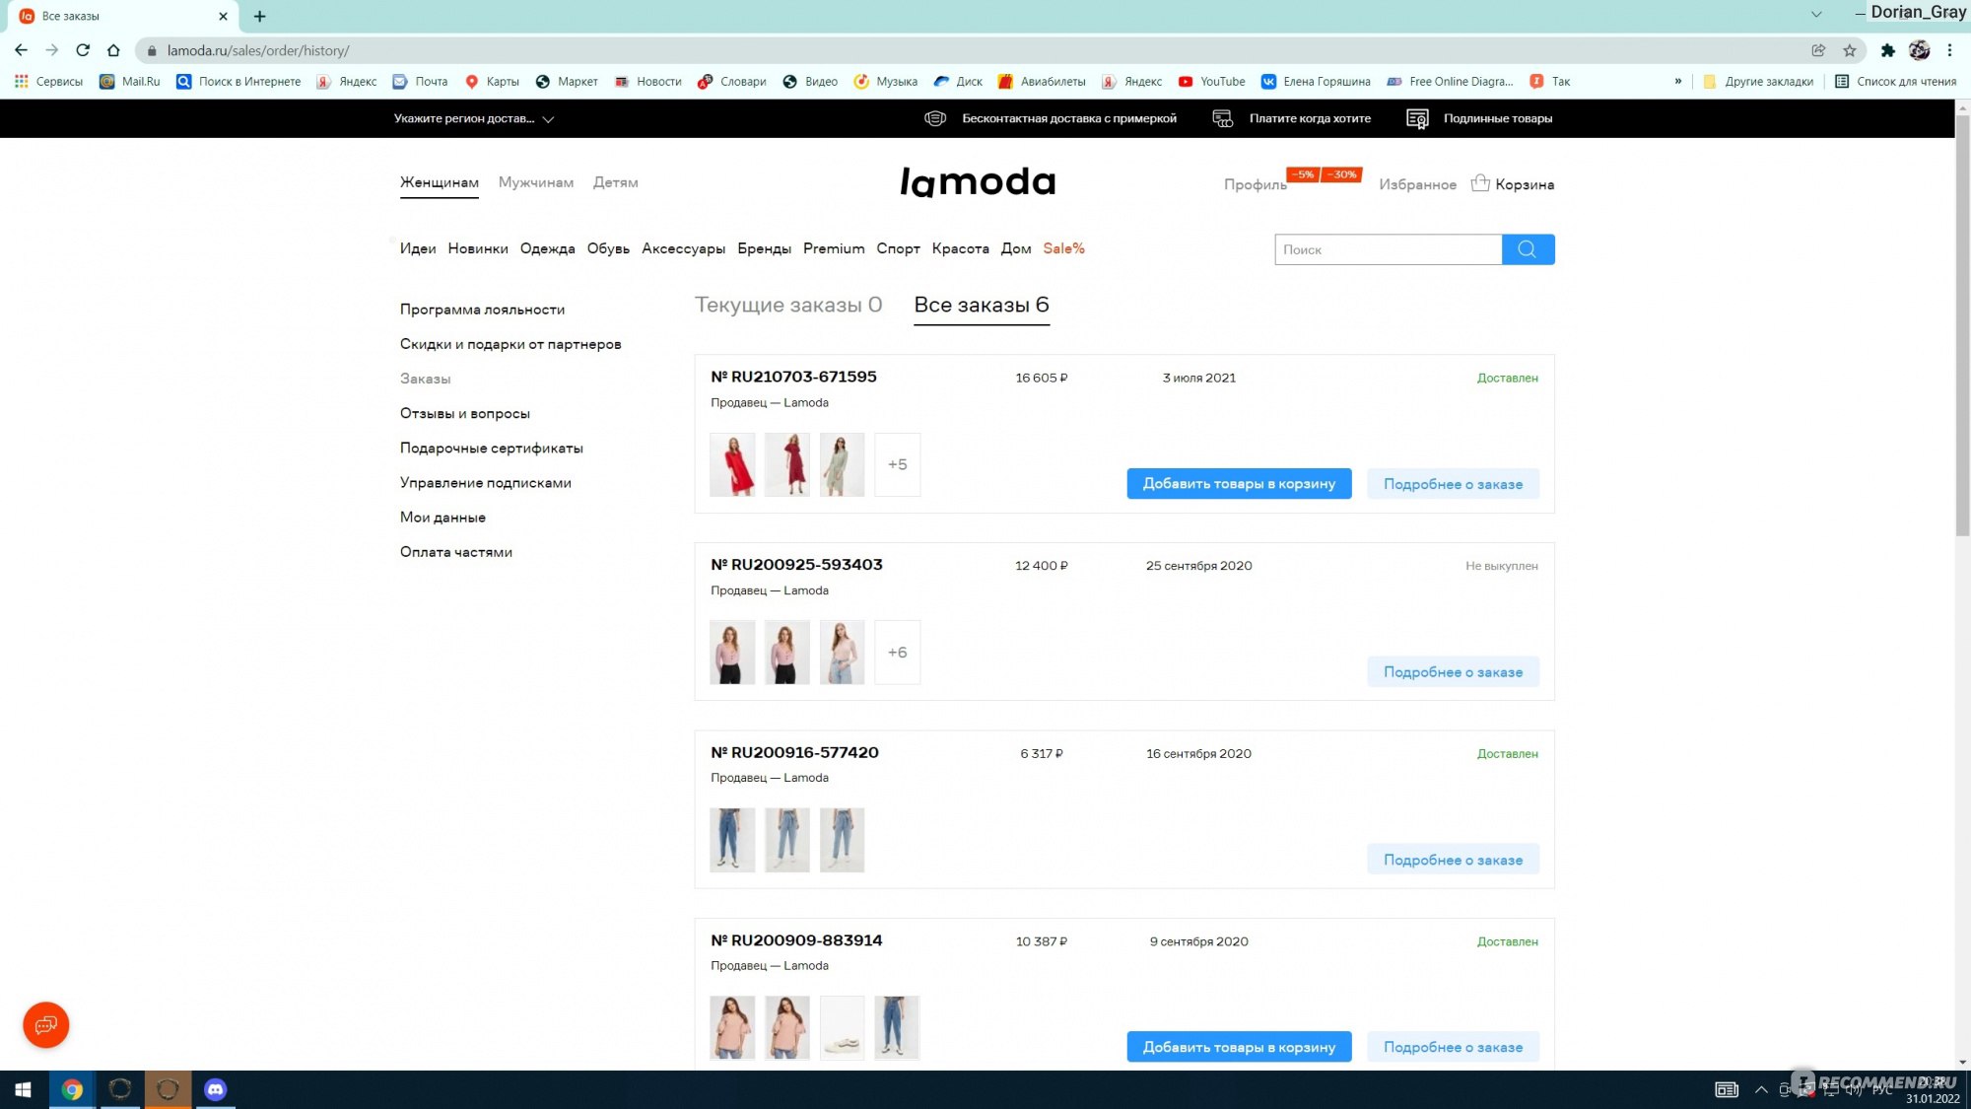Click the page vertical scrollbar
1971x1109 pixels.
[x=1962, y=325]
